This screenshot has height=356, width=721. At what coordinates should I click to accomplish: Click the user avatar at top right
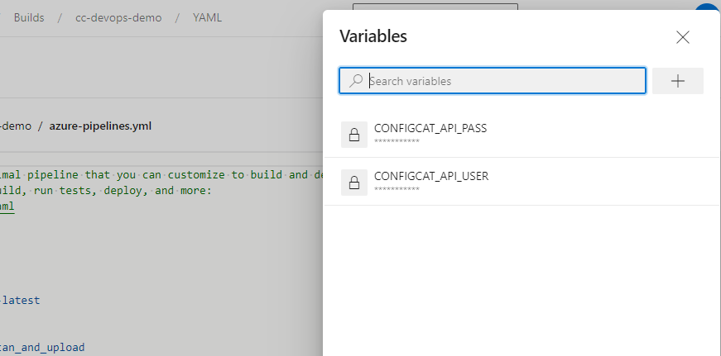click(x=708, y=12)
